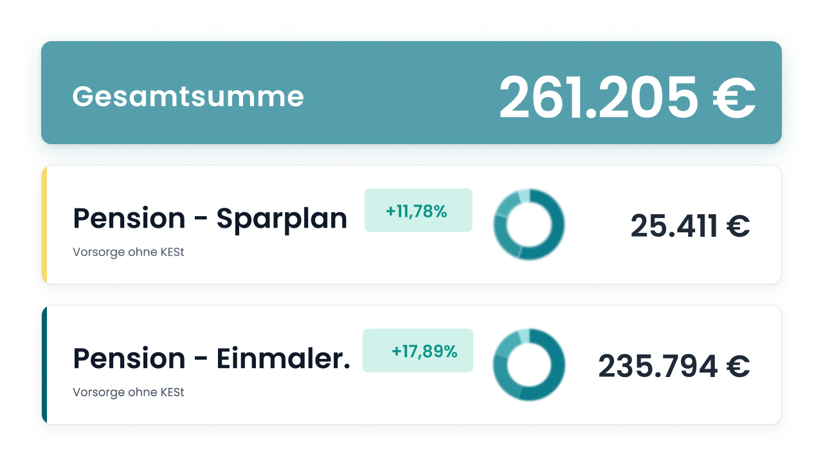Click dark teal stripe on Einmaler. card
The image size is (823, 469).
tap(44, 365)
